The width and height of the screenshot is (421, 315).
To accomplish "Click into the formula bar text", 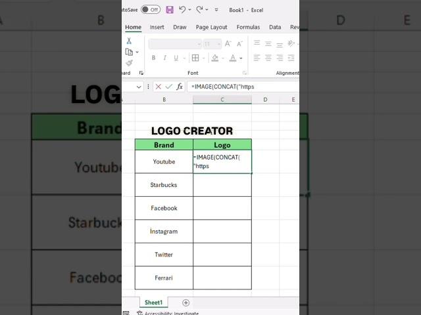I will pos(243,87).
